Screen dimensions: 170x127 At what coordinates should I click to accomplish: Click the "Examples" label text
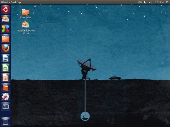pos(26,17)
